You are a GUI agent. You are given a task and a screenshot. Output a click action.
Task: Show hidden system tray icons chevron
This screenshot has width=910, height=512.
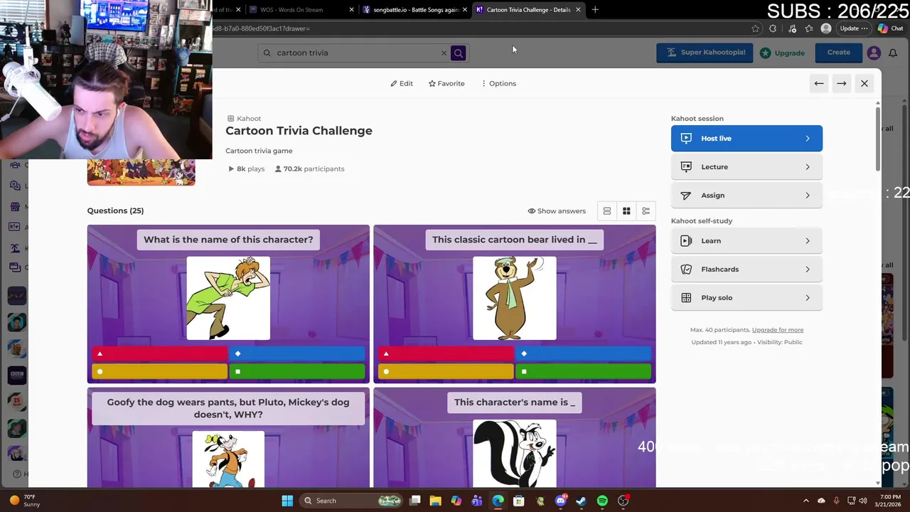[x=805, y=501]
